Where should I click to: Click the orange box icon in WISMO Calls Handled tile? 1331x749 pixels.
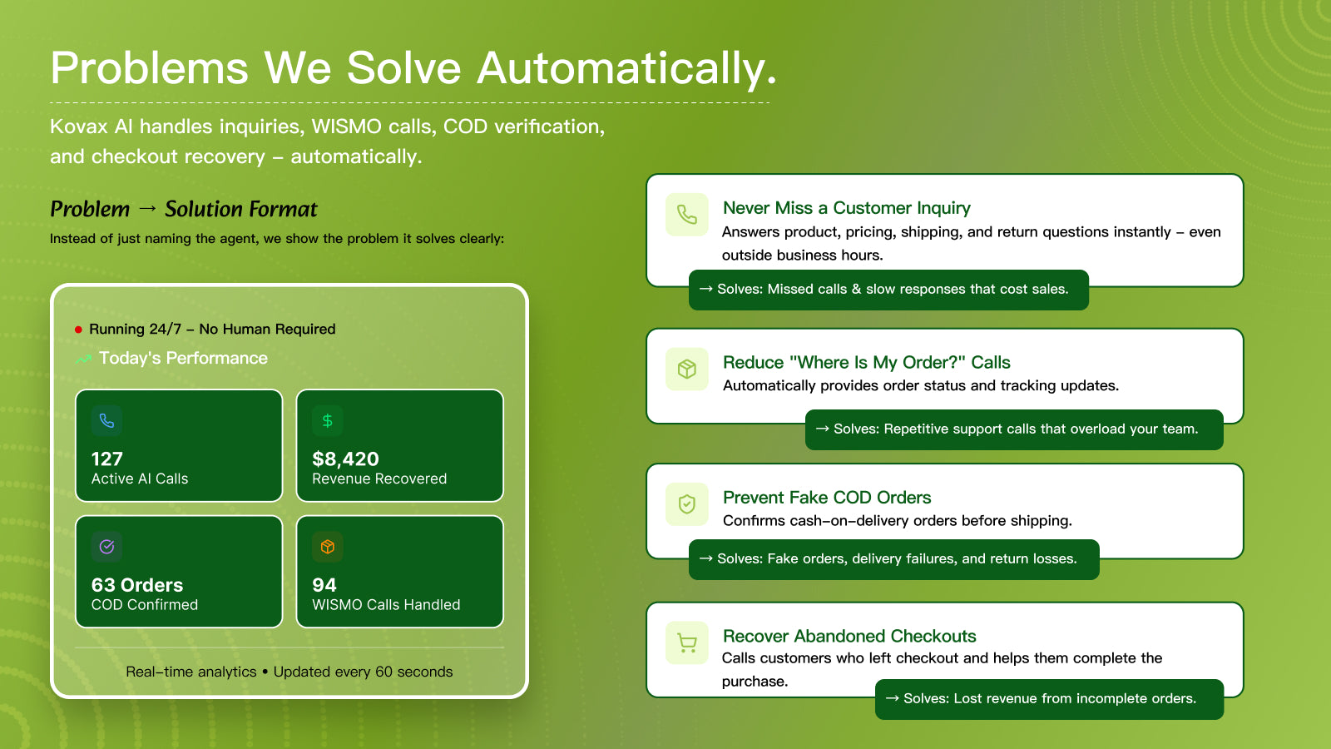pyautogui.click(x=328, y=547)
